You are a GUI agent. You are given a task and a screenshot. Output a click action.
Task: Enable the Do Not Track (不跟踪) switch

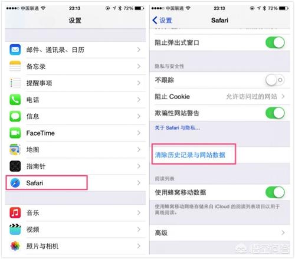(275, 80)
